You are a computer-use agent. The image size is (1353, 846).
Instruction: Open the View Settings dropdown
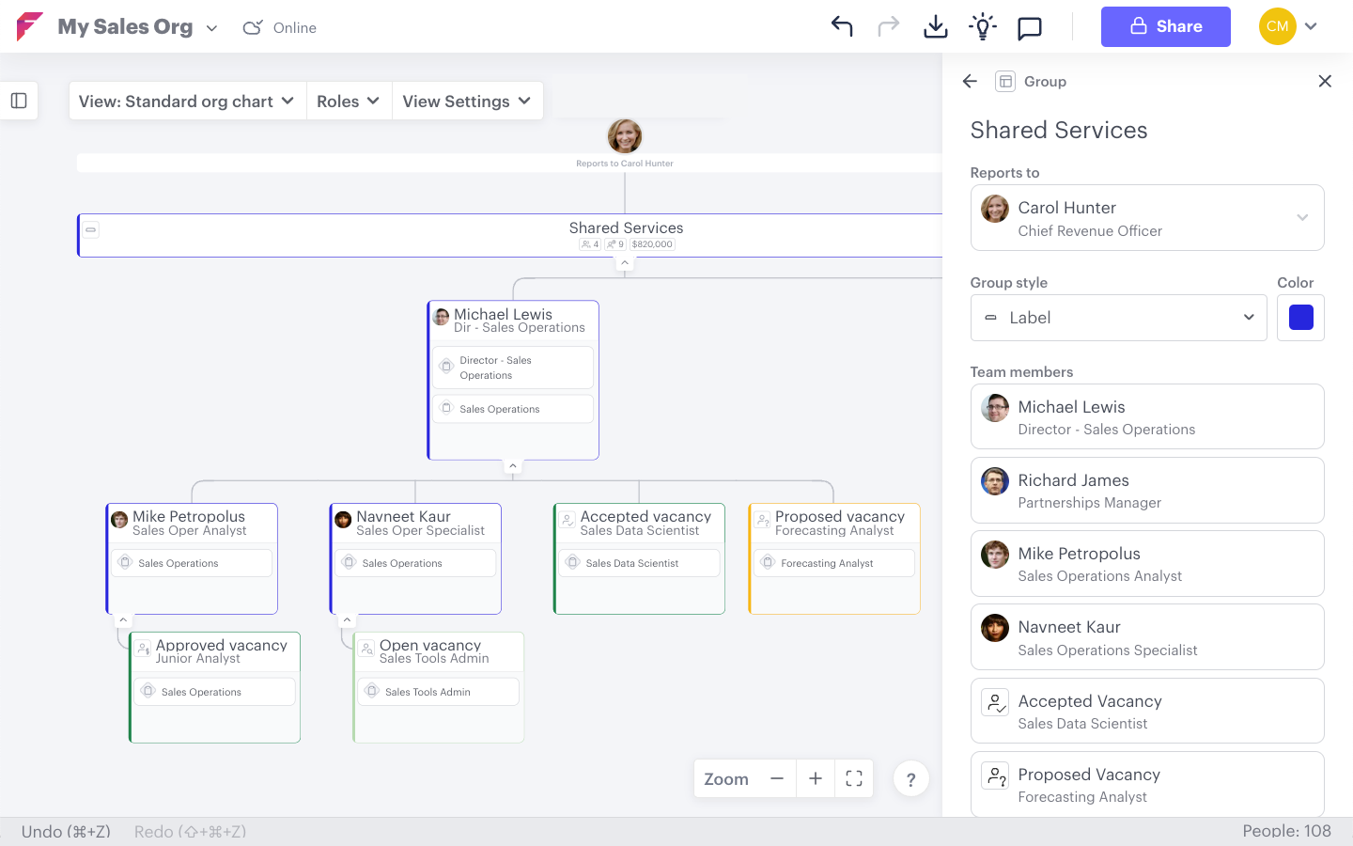coord(467,101)
